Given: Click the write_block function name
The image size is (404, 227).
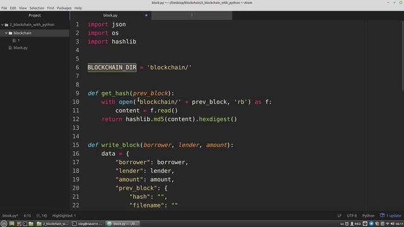Looking at the screenshot, I should tap(121, 145).
